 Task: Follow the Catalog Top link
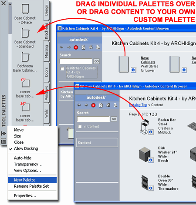(x=138, y=105)
